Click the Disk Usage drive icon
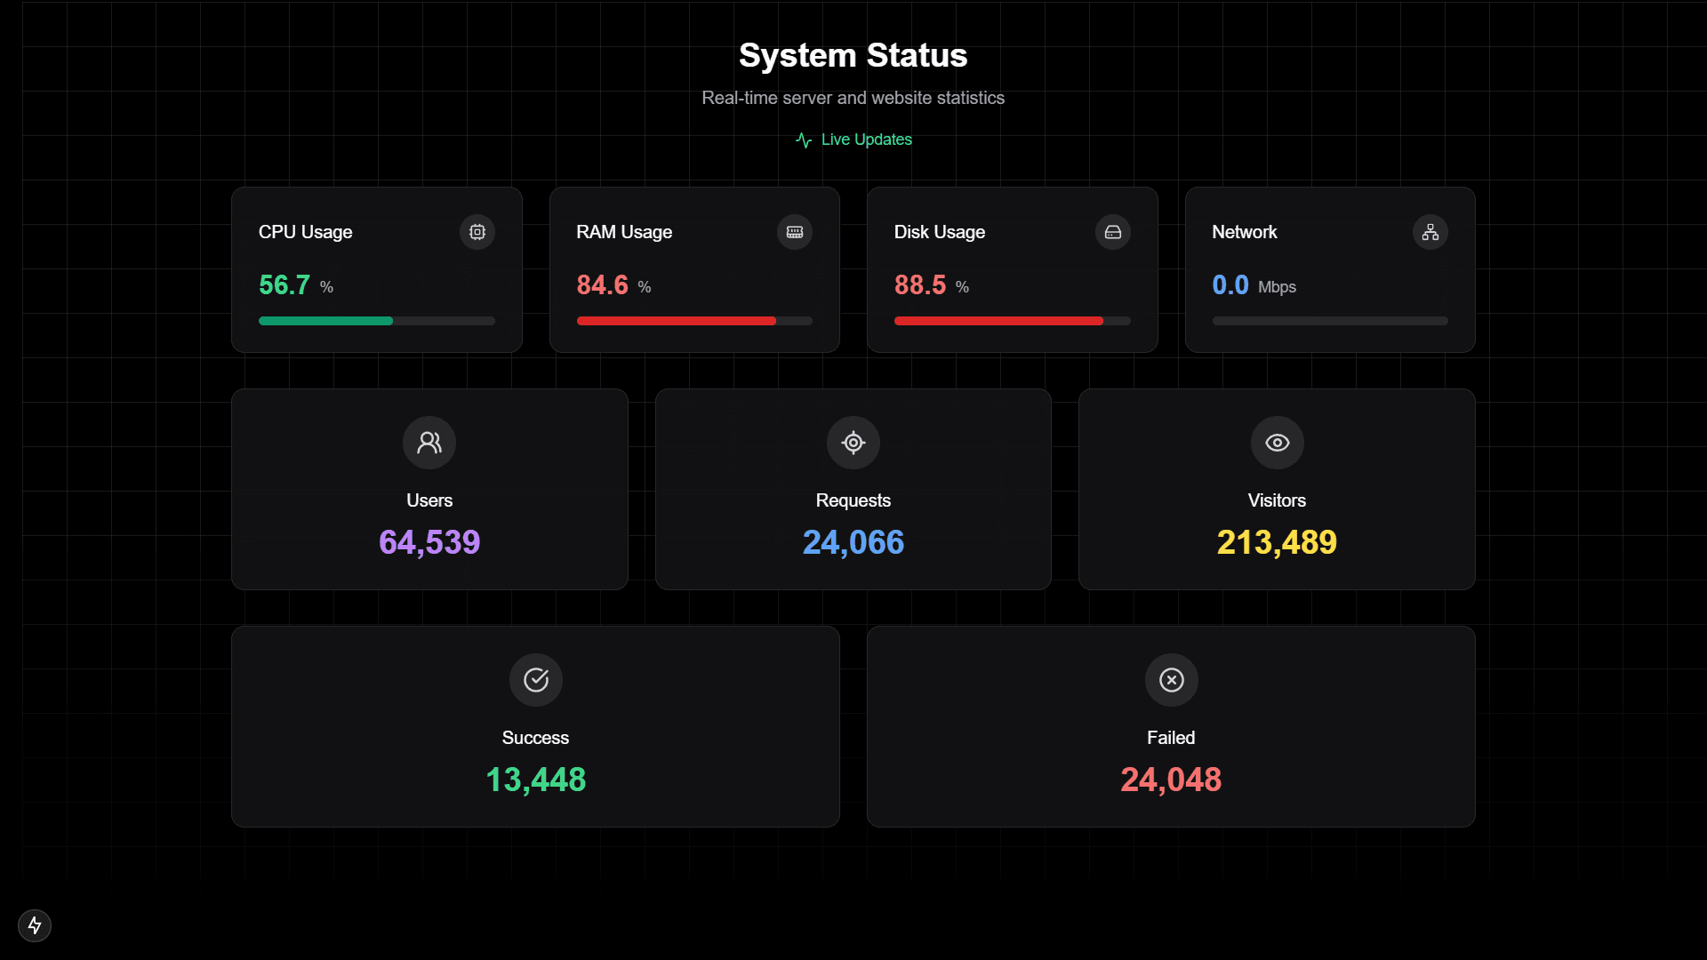The width and height of the screenshot is (1707, 960). [1112, 232]
